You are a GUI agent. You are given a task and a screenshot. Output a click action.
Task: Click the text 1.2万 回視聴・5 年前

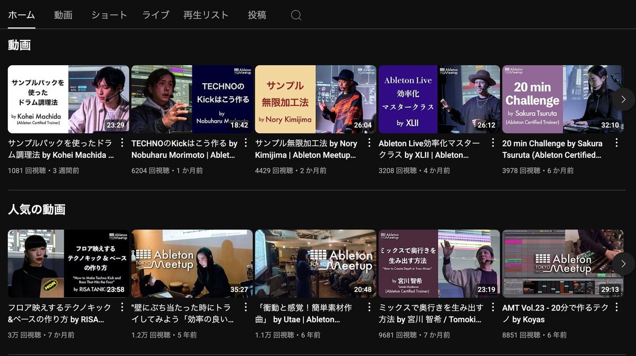pos(164,335)
